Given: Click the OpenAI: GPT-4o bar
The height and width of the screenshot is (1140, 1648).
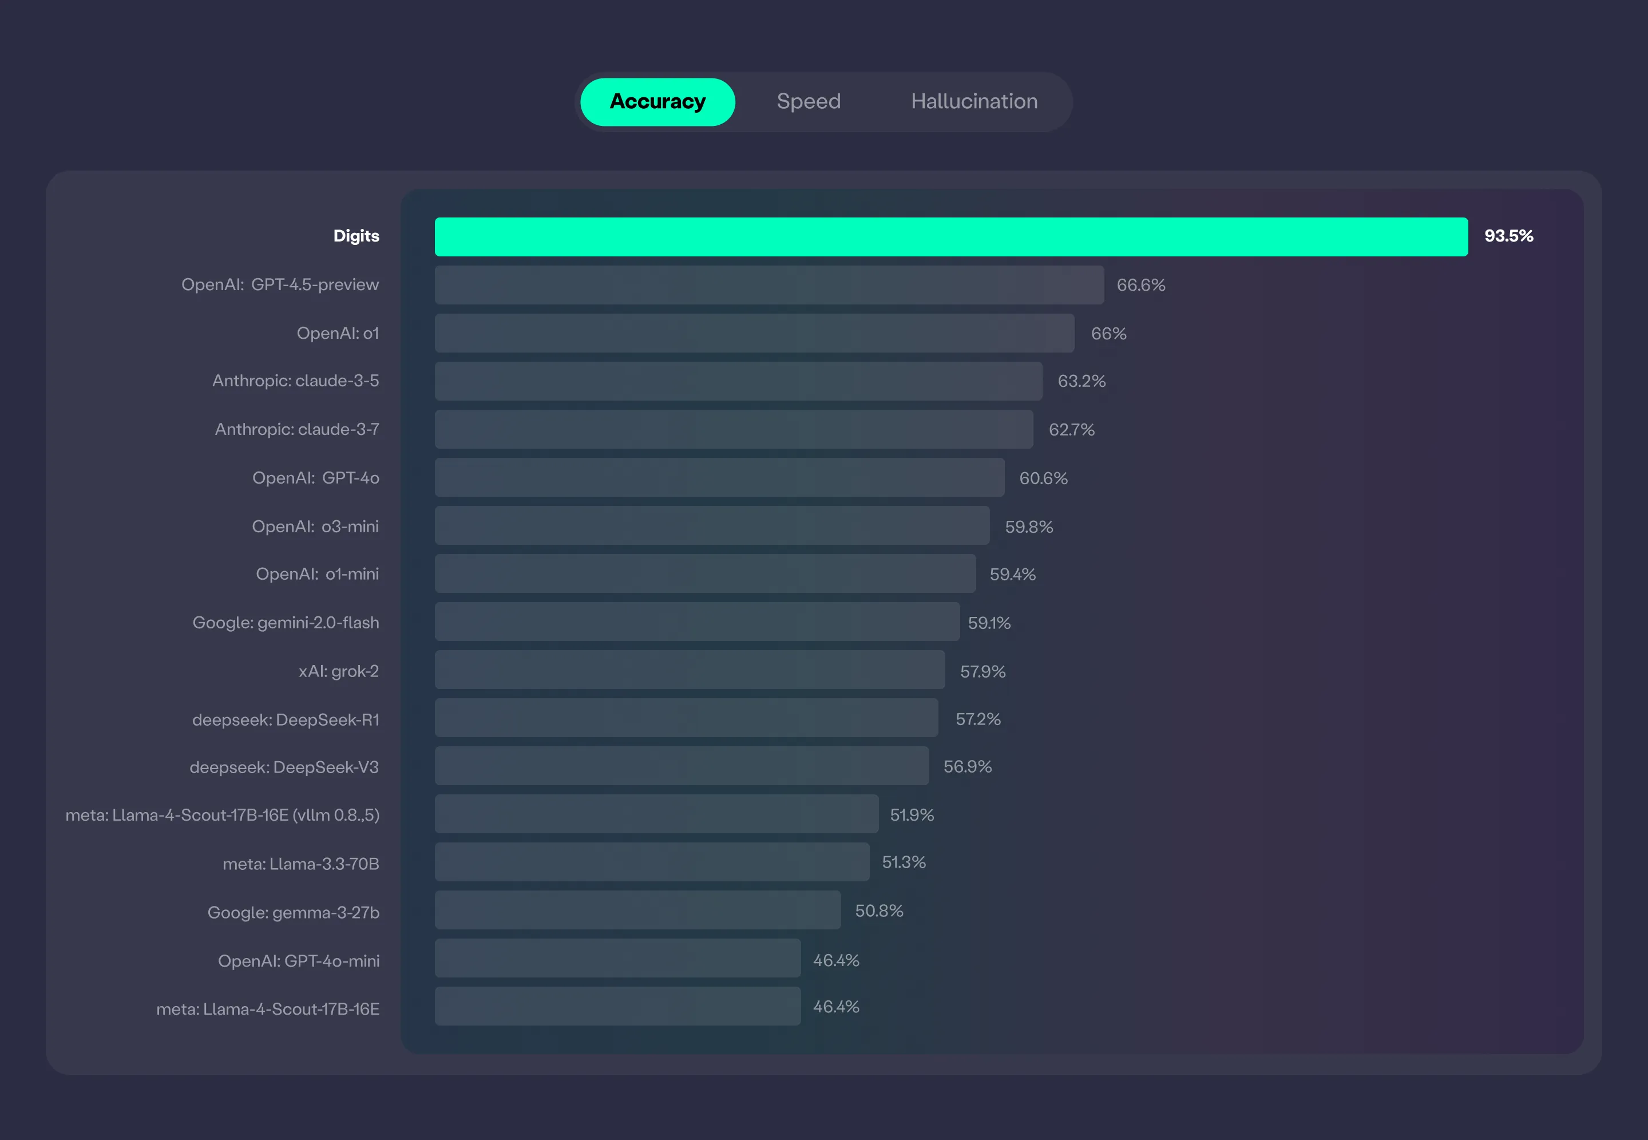Looking at the screenshot, I should (x=719, y=477).
